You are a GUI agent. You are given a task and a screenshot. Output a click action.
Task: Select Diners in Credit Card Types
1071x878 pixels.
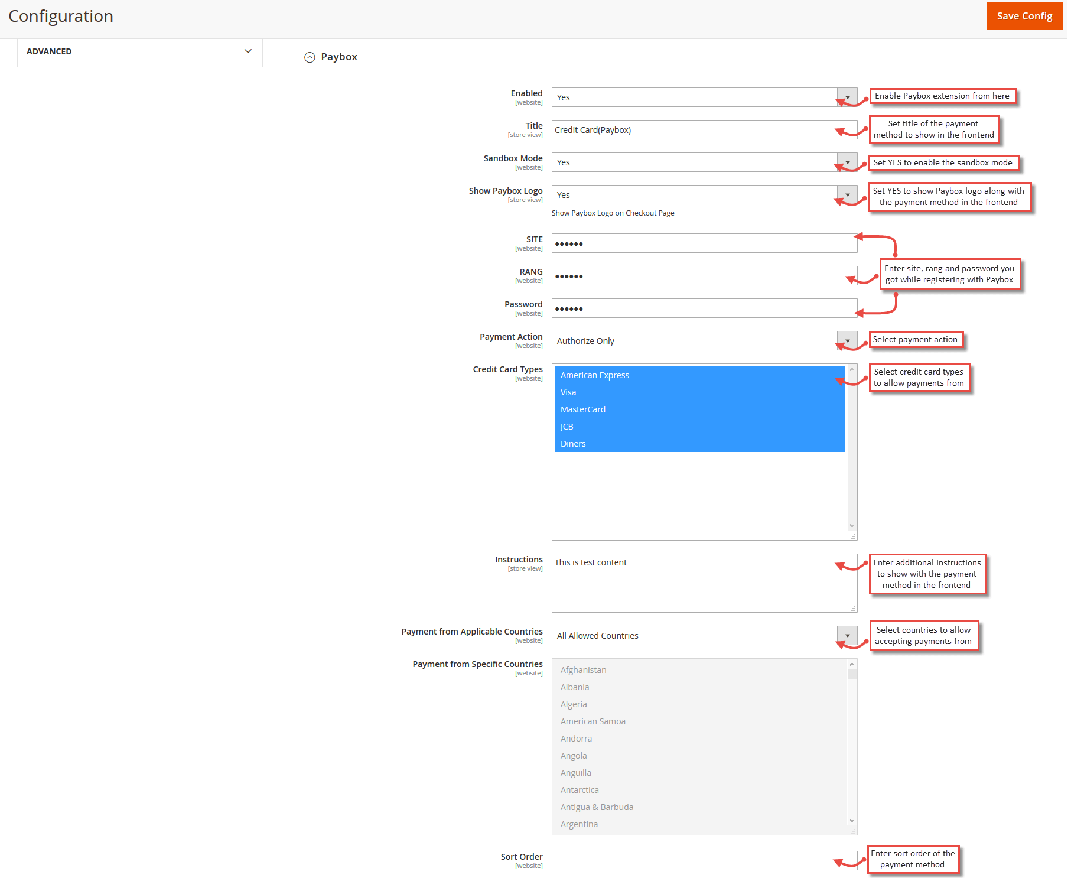pyautogui.click(x=699, y=444)
